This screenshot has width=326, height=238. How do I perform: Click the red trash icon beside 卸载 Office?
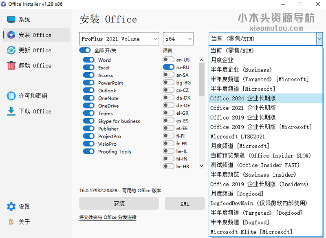[x=11, y=66]
